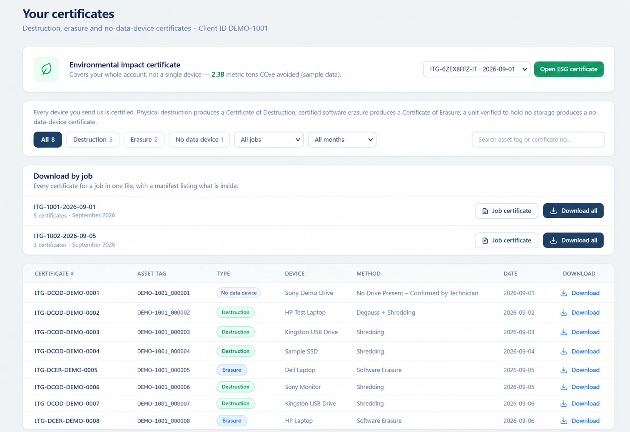Click download icon for ITG-DCOD-DEMO-0006
This screenshot has height=432, width=630.
pyautogui.click(x=564, y=387)
